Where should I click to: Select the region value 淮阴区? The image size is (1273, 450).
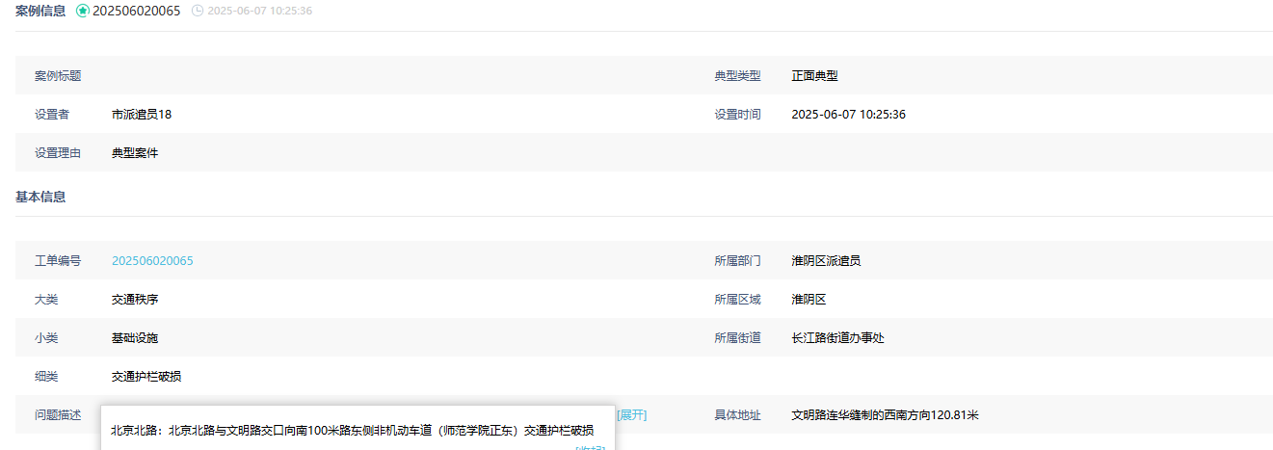809,300
